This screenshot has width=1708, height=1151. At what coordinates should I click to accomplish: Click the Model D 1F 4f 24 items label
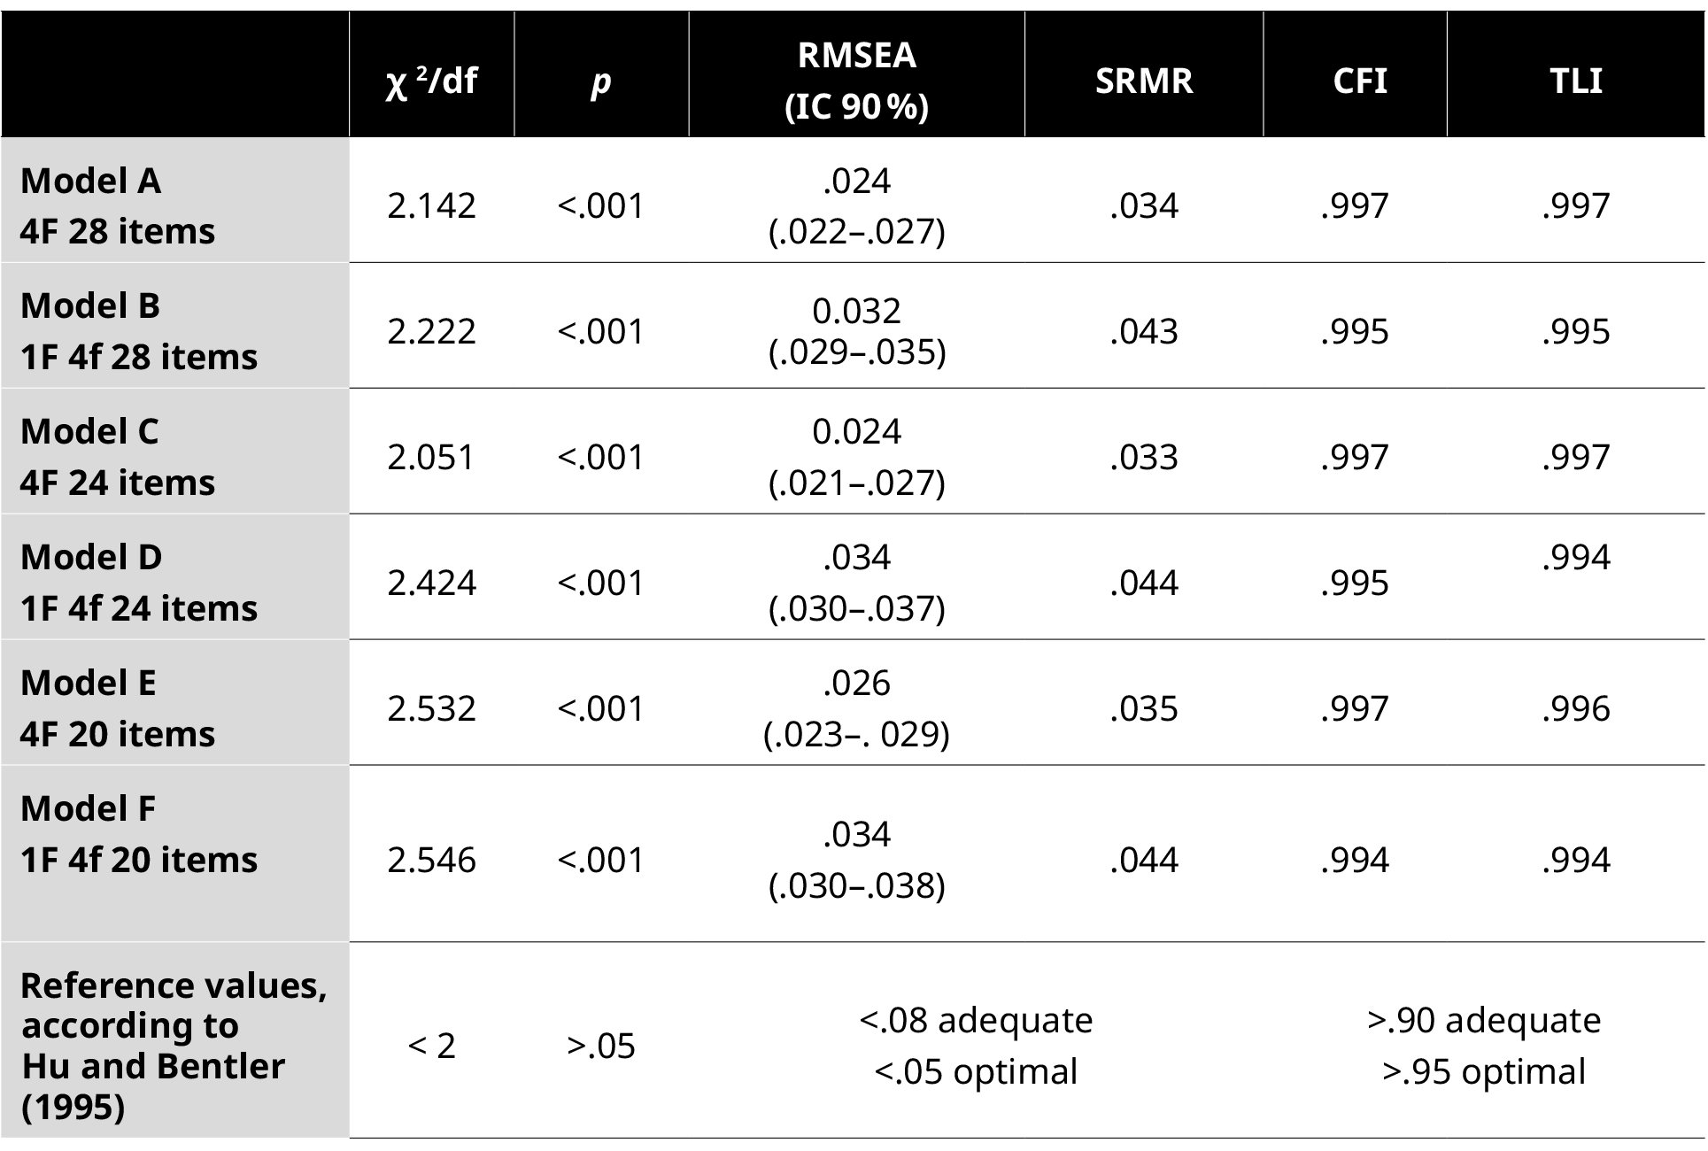click(x=139, y=583)
